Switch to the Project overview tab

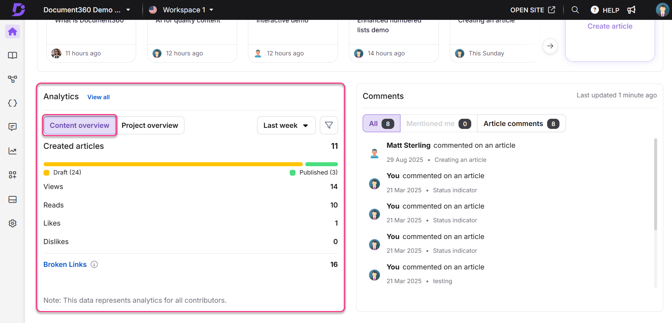click(x=150, y=125)
